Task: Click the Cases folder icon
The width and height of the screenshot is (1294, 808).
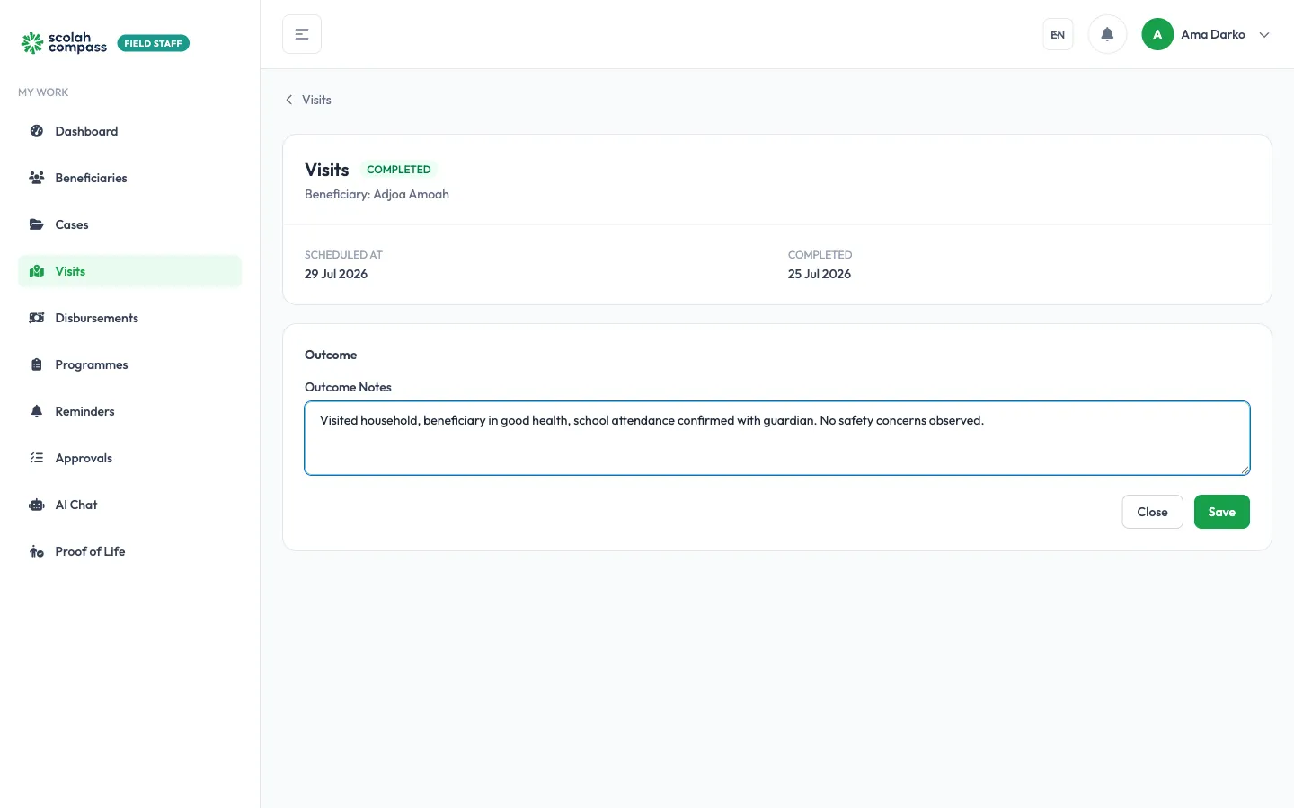Action: point(37,224)
